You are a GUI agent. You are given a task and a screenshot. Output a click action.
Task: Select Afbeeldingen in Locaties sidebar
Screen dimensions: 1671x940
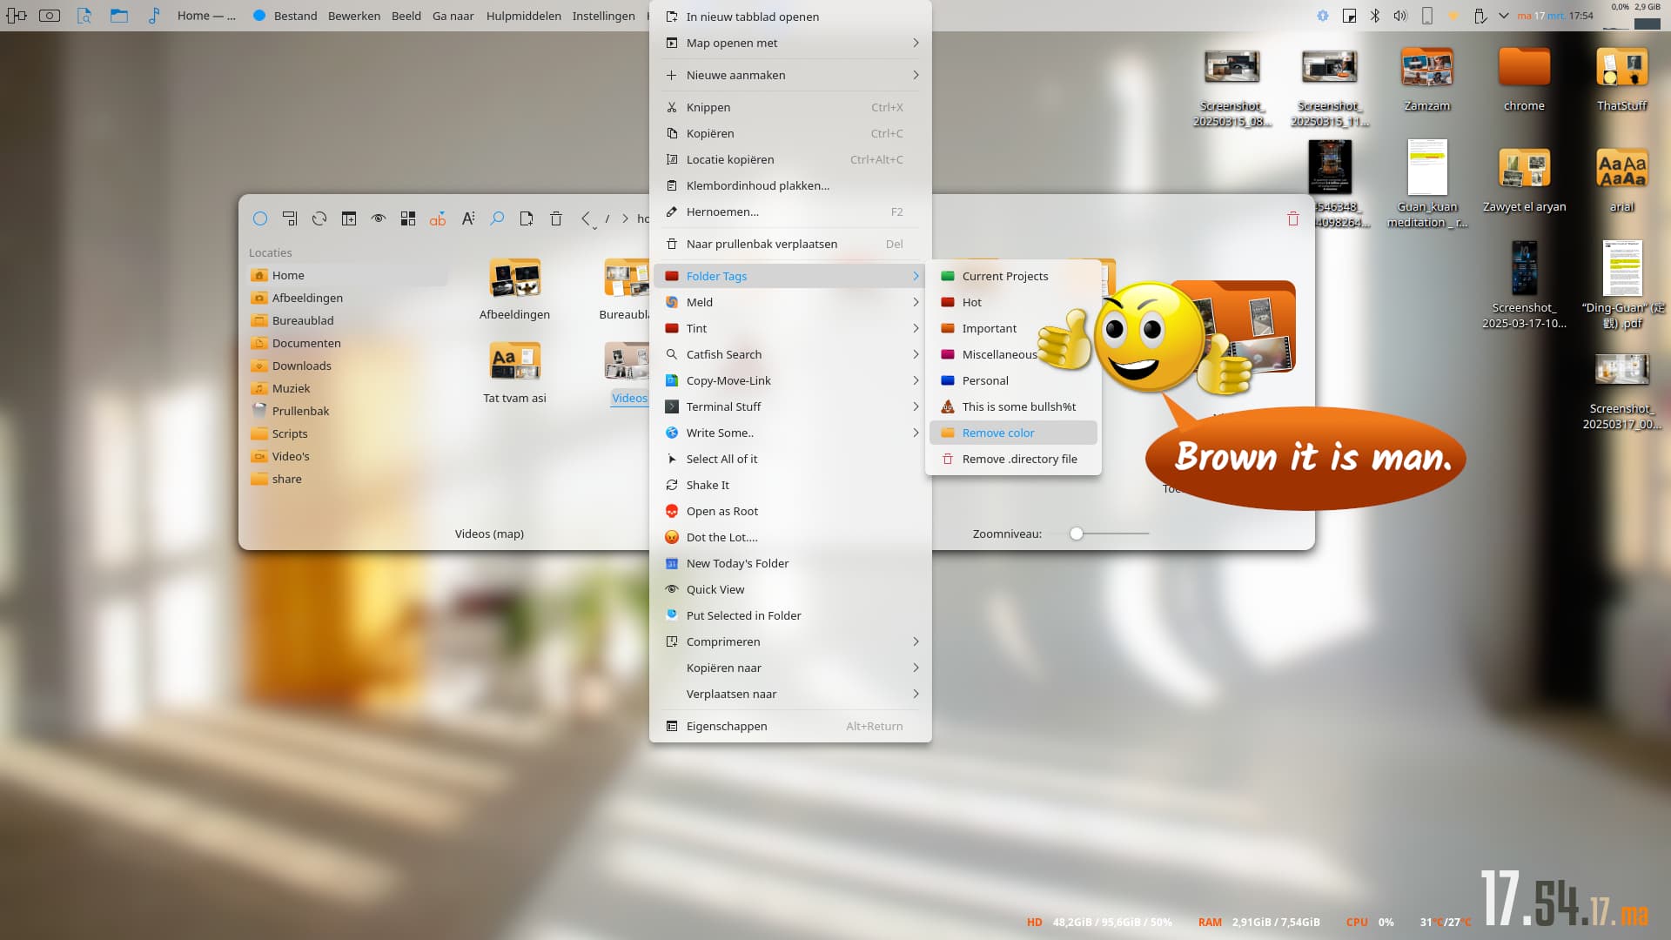point(348,298)
